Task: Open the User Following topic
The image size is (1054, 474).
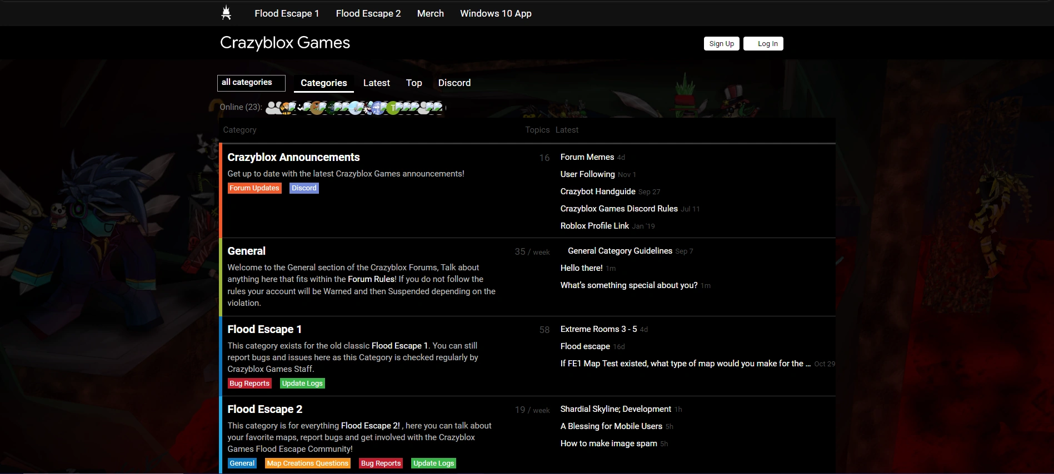Action: [587, 174]
